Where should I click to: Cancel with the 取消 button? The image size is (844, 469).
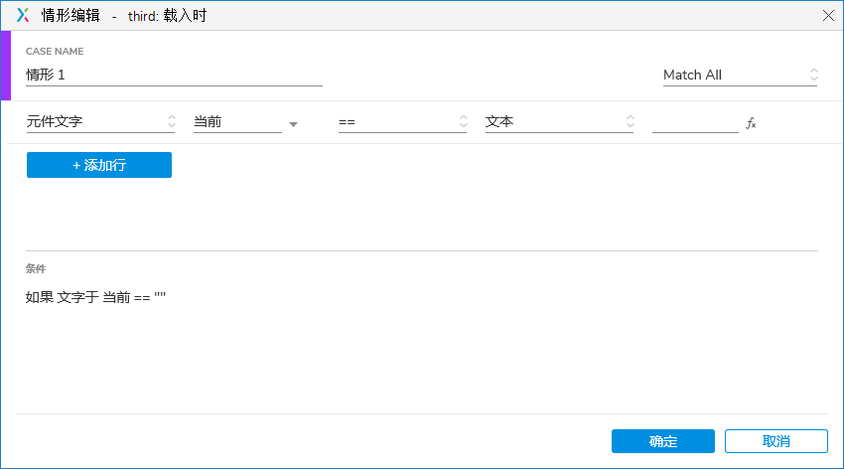(775, 441)
